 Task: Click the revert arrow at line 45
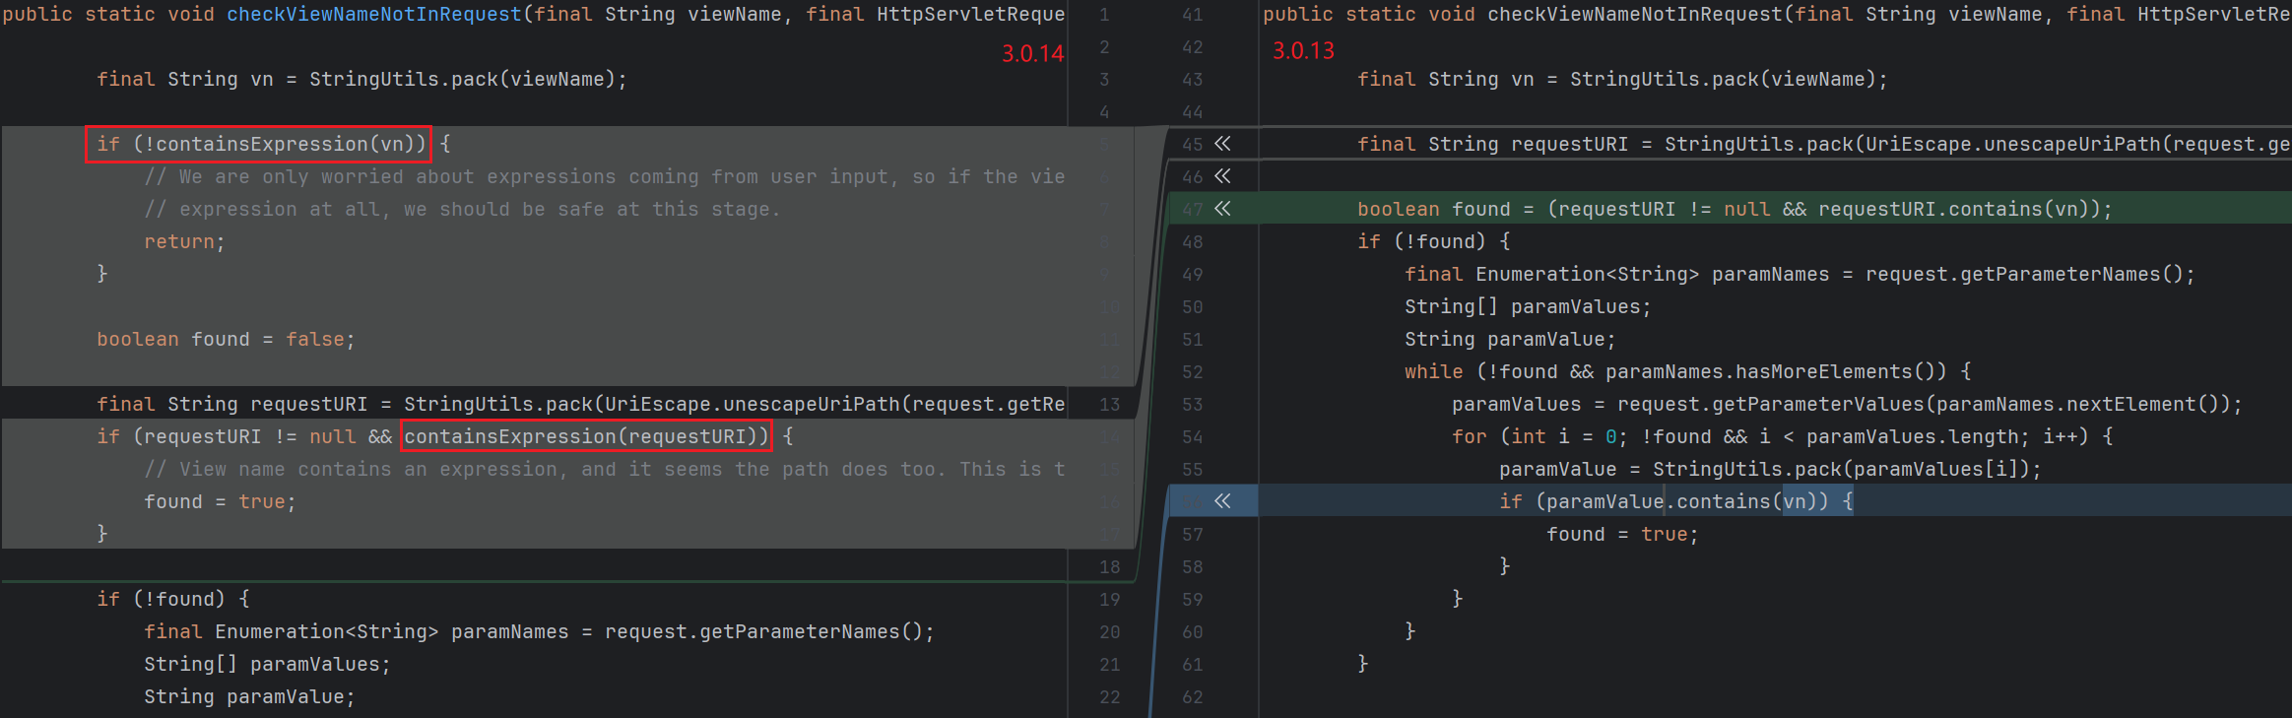pos(1222,144)
